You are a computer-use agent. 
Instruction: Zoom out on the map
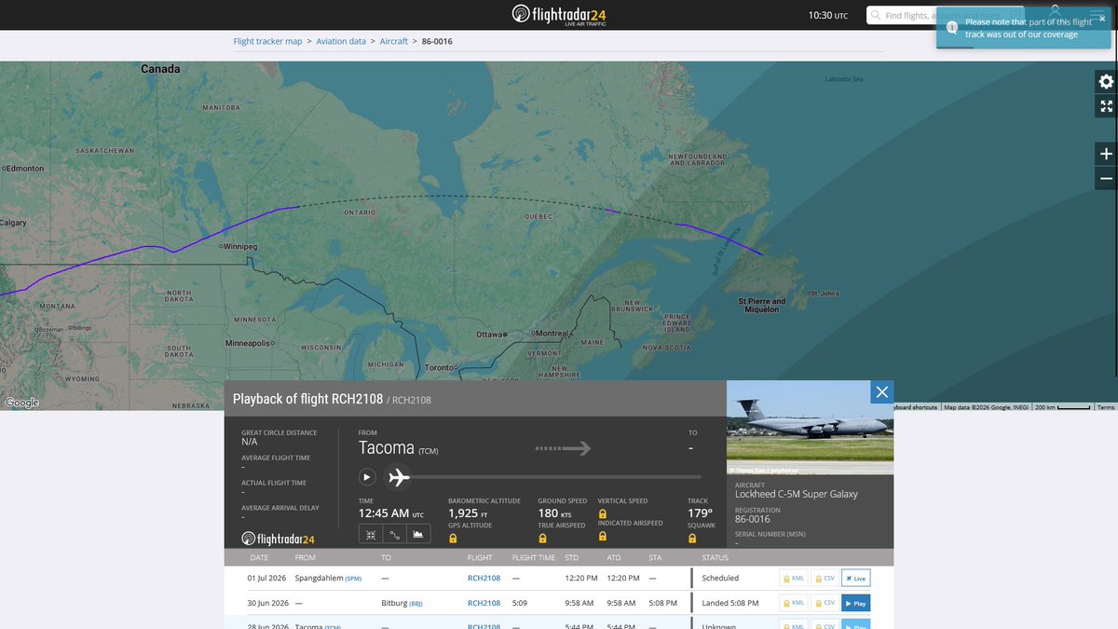[1106, 178]
